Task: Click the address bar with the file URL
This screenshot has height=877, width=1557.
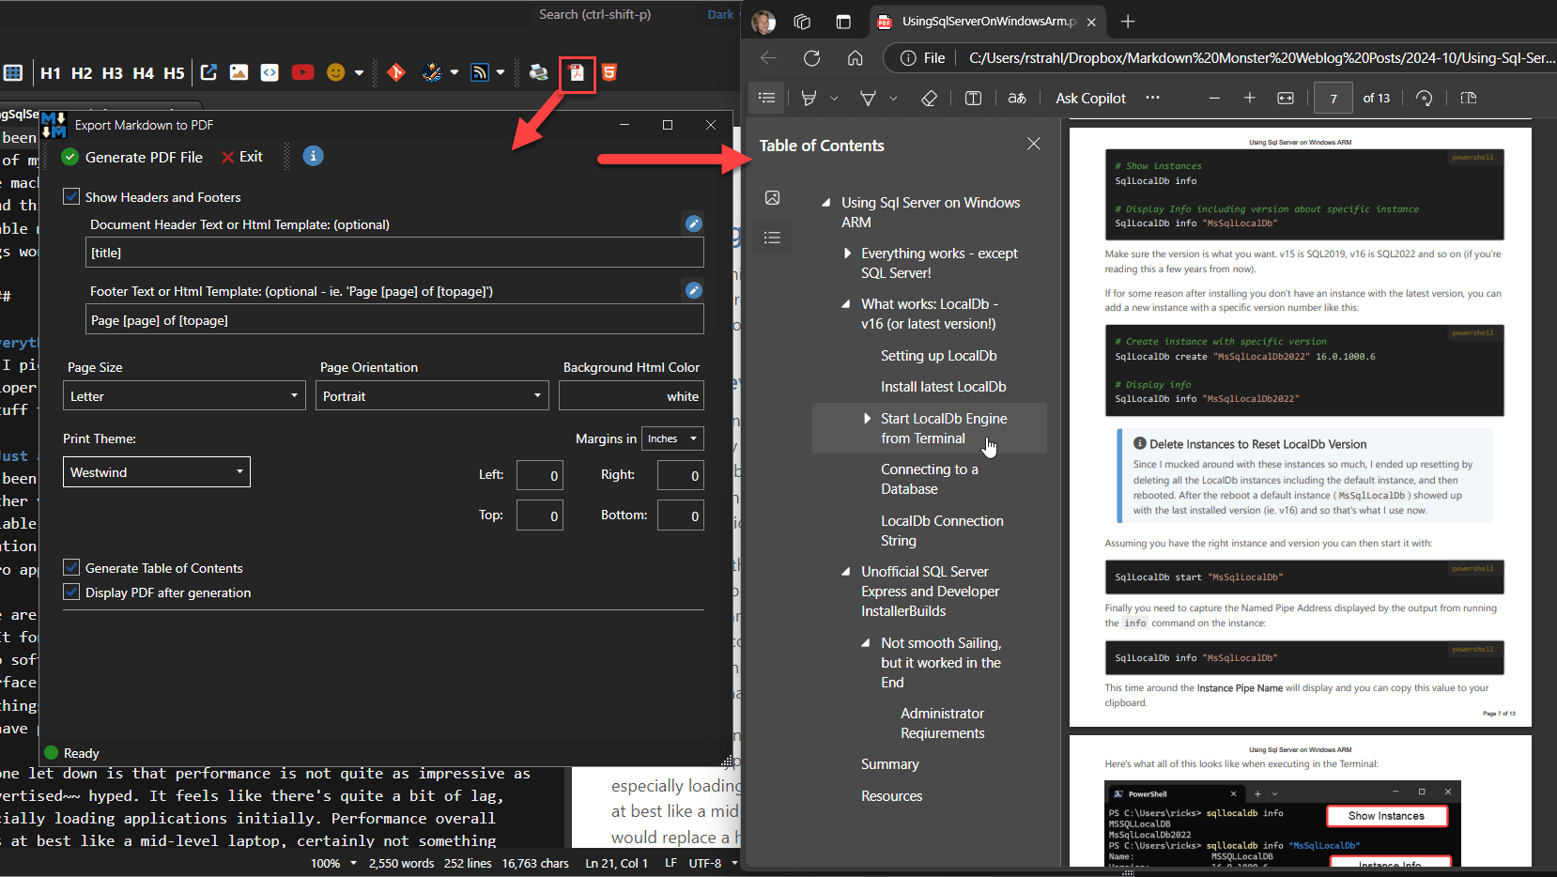Action: pyautogui.click(x=1260, y=58)
